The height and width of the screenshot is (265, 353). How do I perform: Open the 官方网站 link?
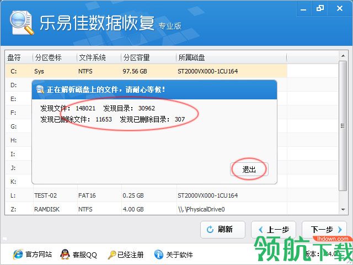click(39, 255)
